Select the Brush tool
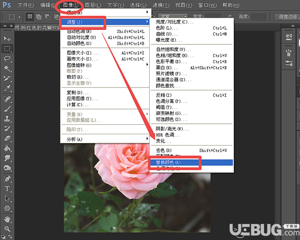300x240 pixels. tap(7, 109)
